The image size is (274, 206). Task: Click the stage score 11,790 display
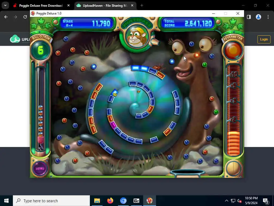coord(87,23)
